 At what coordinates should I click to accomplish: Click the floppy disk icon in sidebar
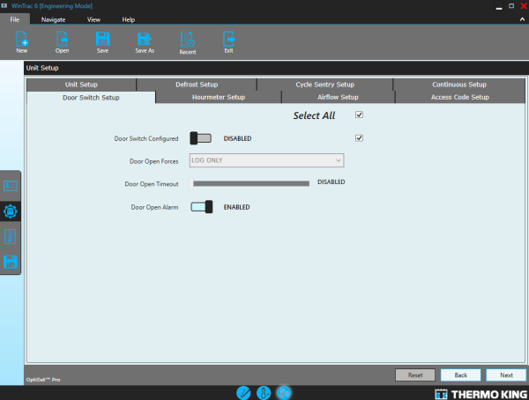[x=11, y=262]
